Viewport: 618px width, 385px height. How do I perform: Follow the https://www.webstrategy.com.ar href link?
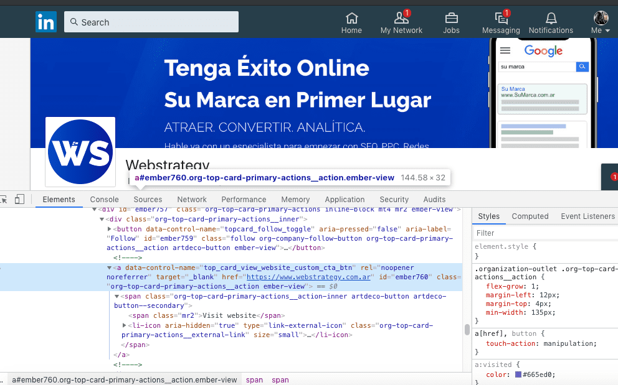pos(308,277)
